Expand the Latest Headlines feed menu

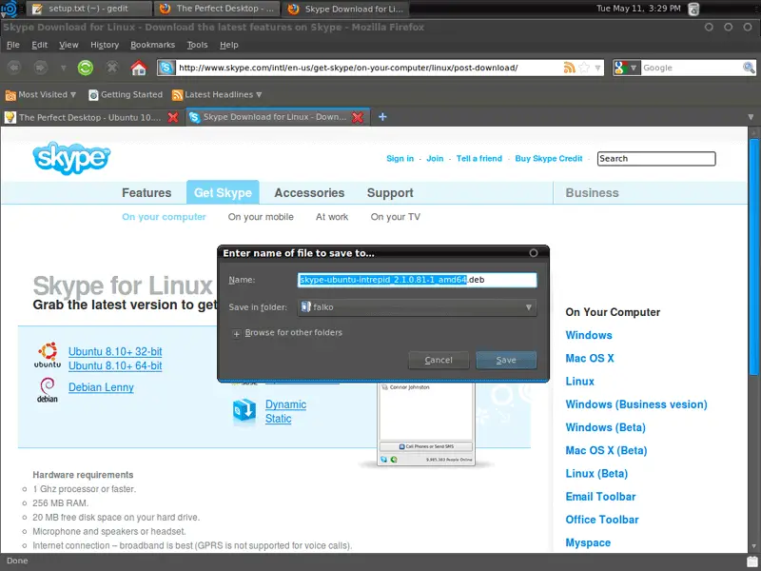217,94
